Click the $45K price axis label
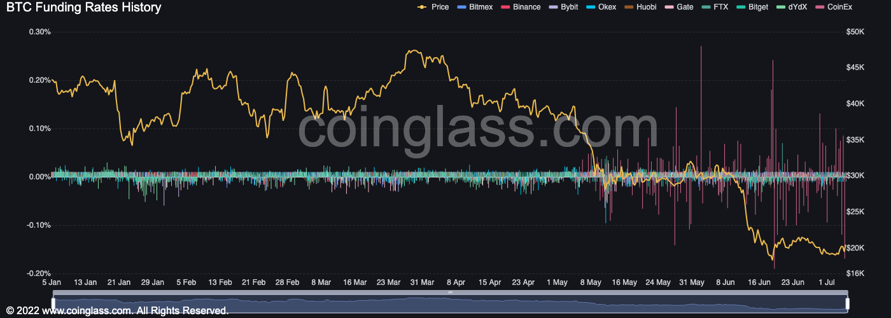Screen dimensions: 891x318 click(x=854, y=67)
